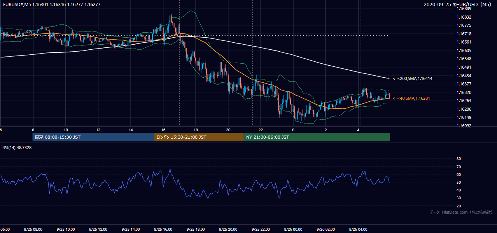Click the bottom time label 9/26 00:00
The width and height of the screenshot is (497, 233).
[292, 230]
